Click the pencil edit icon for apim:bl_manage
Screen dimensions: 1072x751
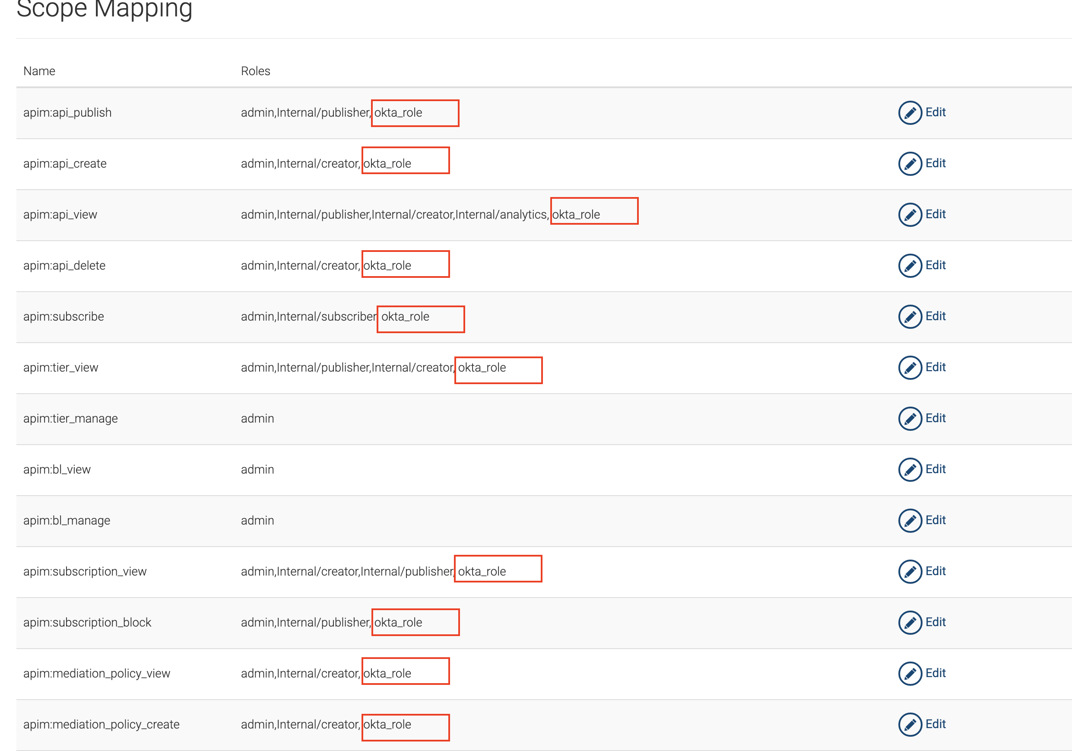[x=910, y=520]
